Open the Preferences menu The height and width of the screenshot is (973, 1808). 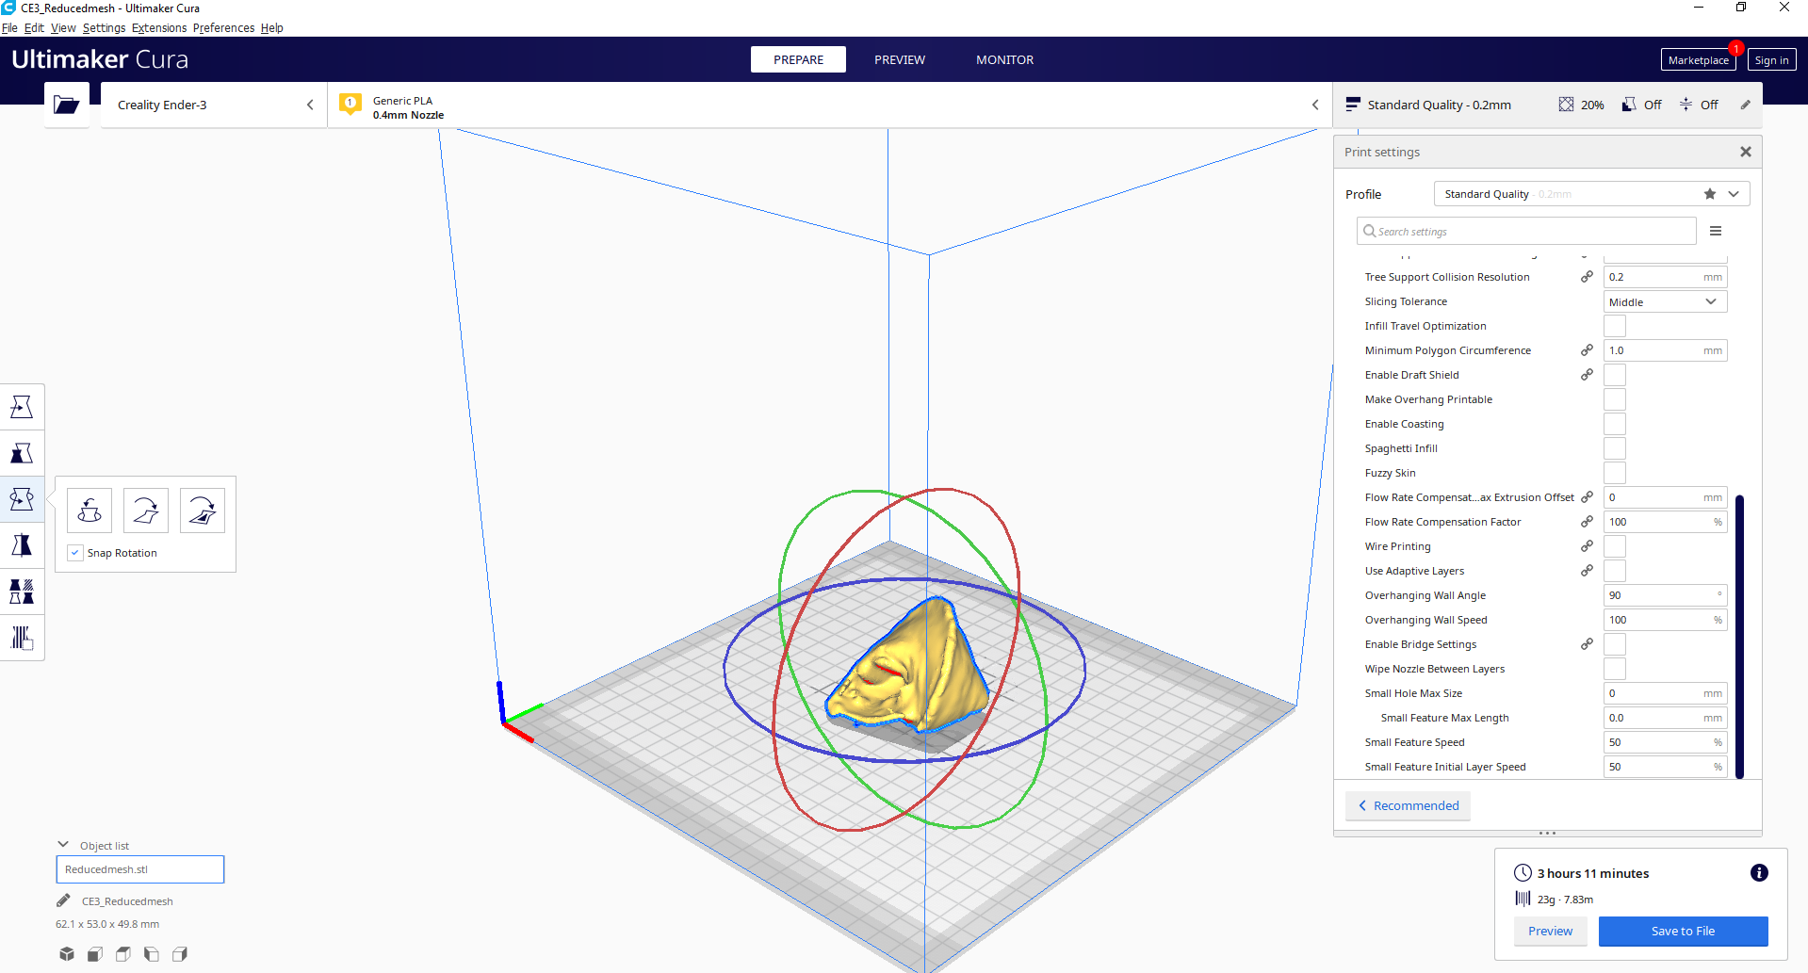click(223, 28)
